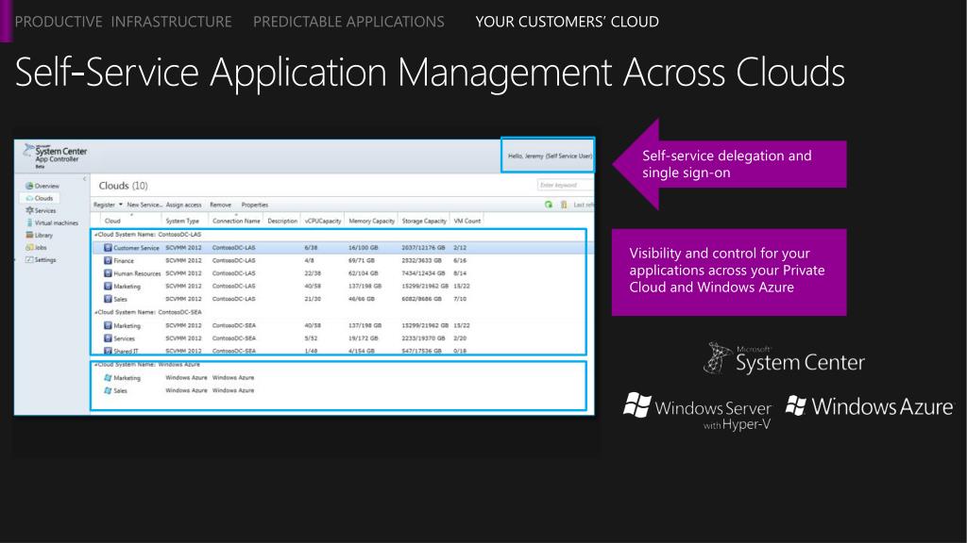967x543 pixels.
Task: Click the 7434/12434 GB storage capacity cell
Action: point(423,274)
